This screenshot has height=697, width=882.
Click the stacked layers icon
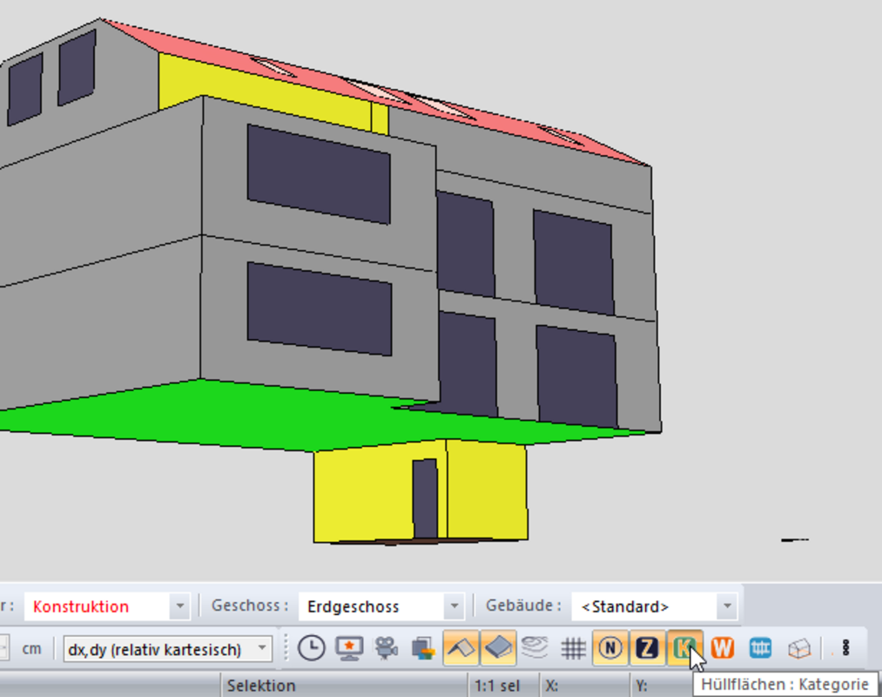423,648
